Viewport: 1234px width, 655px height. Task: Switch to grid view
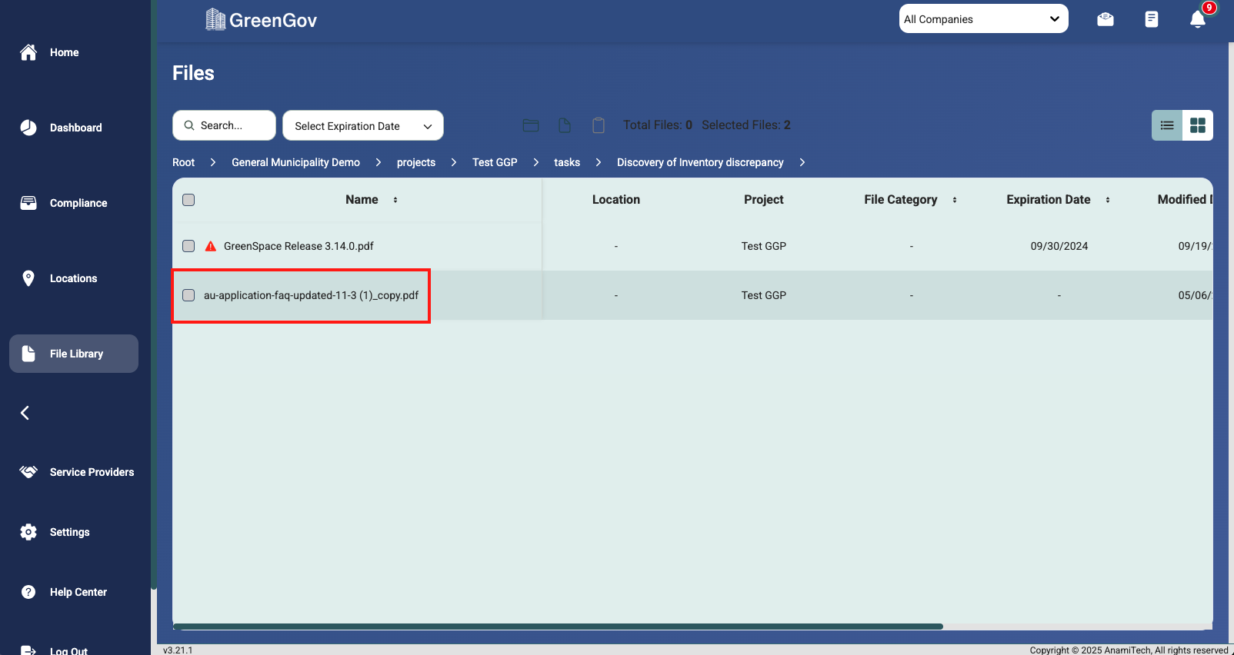[x=1198, y=125]
